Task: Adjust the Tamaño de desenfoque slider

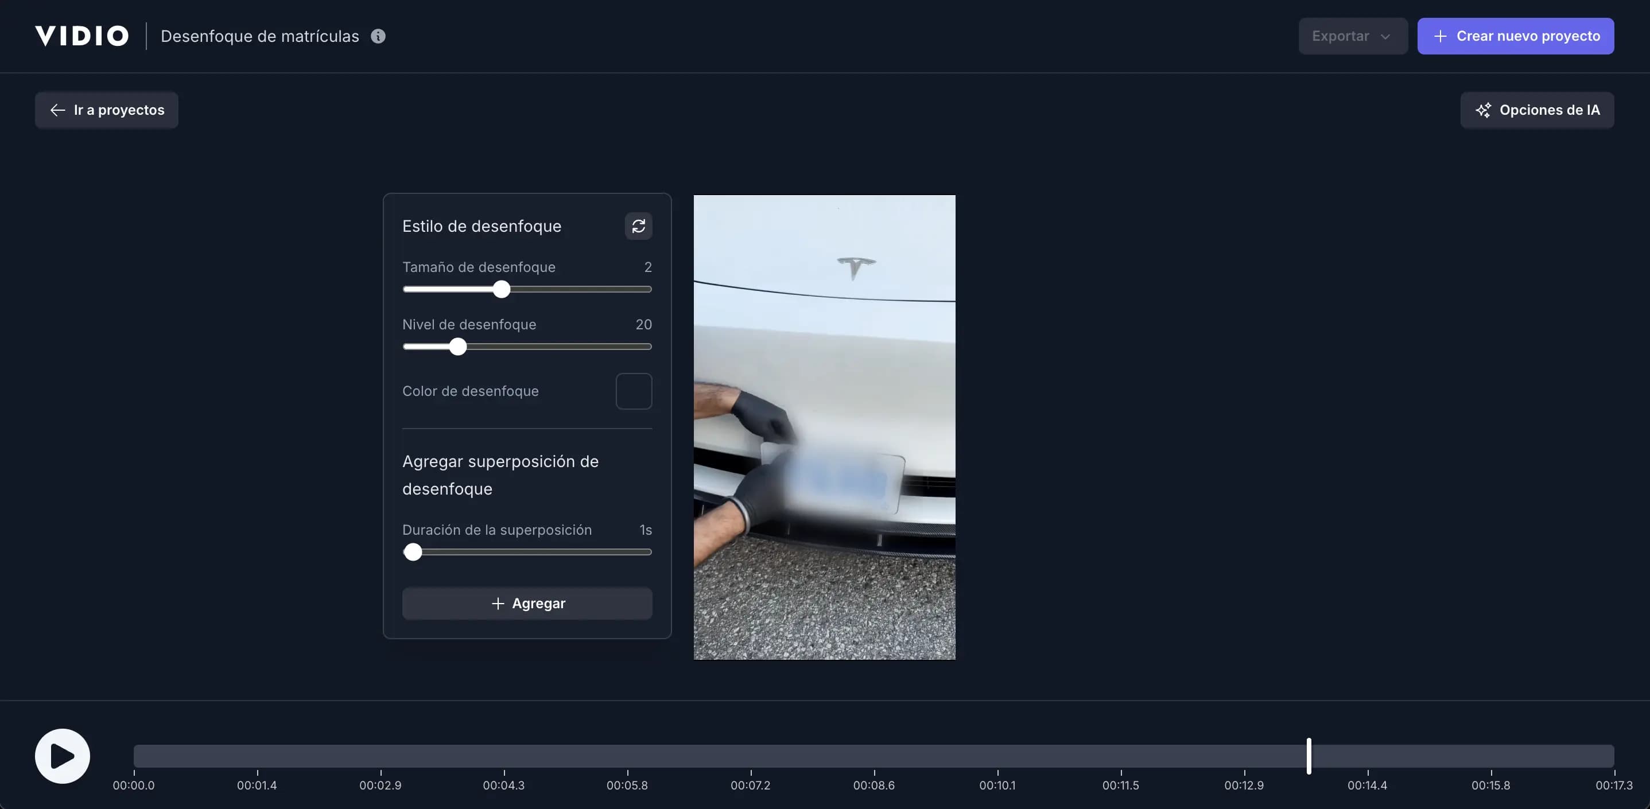Action: (502, 290)
